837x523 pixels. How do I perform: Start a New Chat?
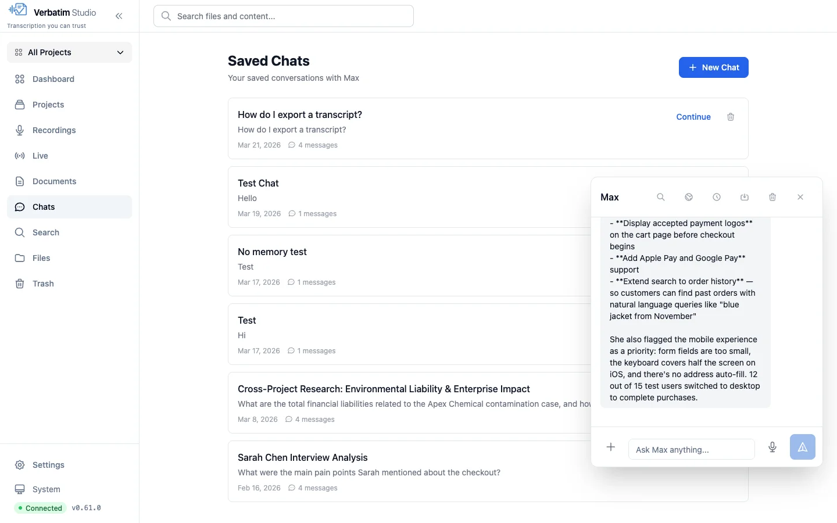[714, 67]
